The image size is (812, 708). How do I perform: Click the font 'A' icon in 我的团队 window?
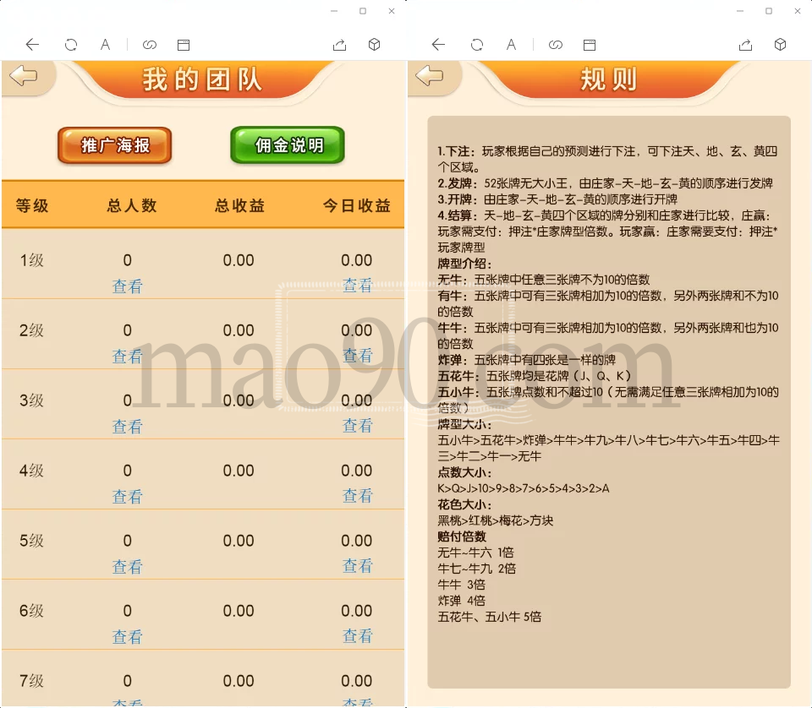click(105, 45)
